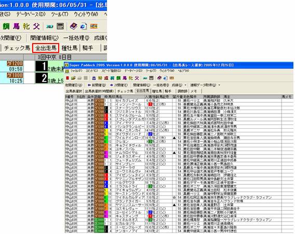
Task: Select race 1 black number cell in enlarged view
Action: (42, 66)
